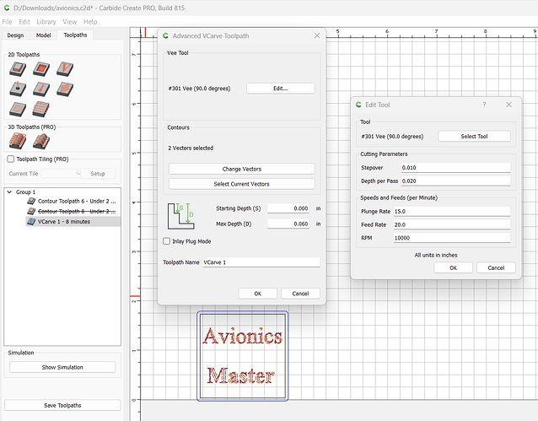
Task: Select the 3D Rough toolpath icon
Action: pyautogui.click(x=18, y=141)
